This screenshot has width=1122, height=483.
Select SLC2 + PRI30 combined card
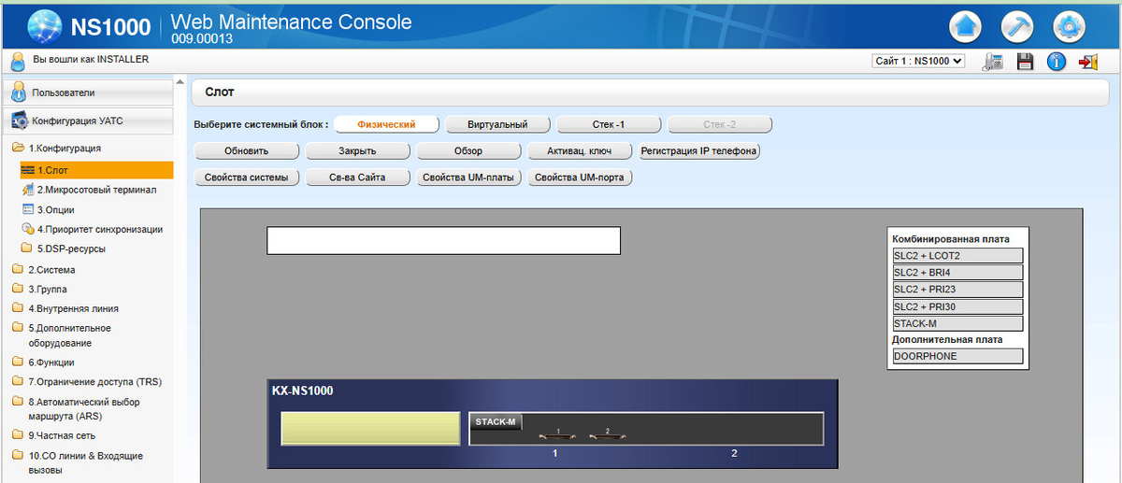(957, 306)
